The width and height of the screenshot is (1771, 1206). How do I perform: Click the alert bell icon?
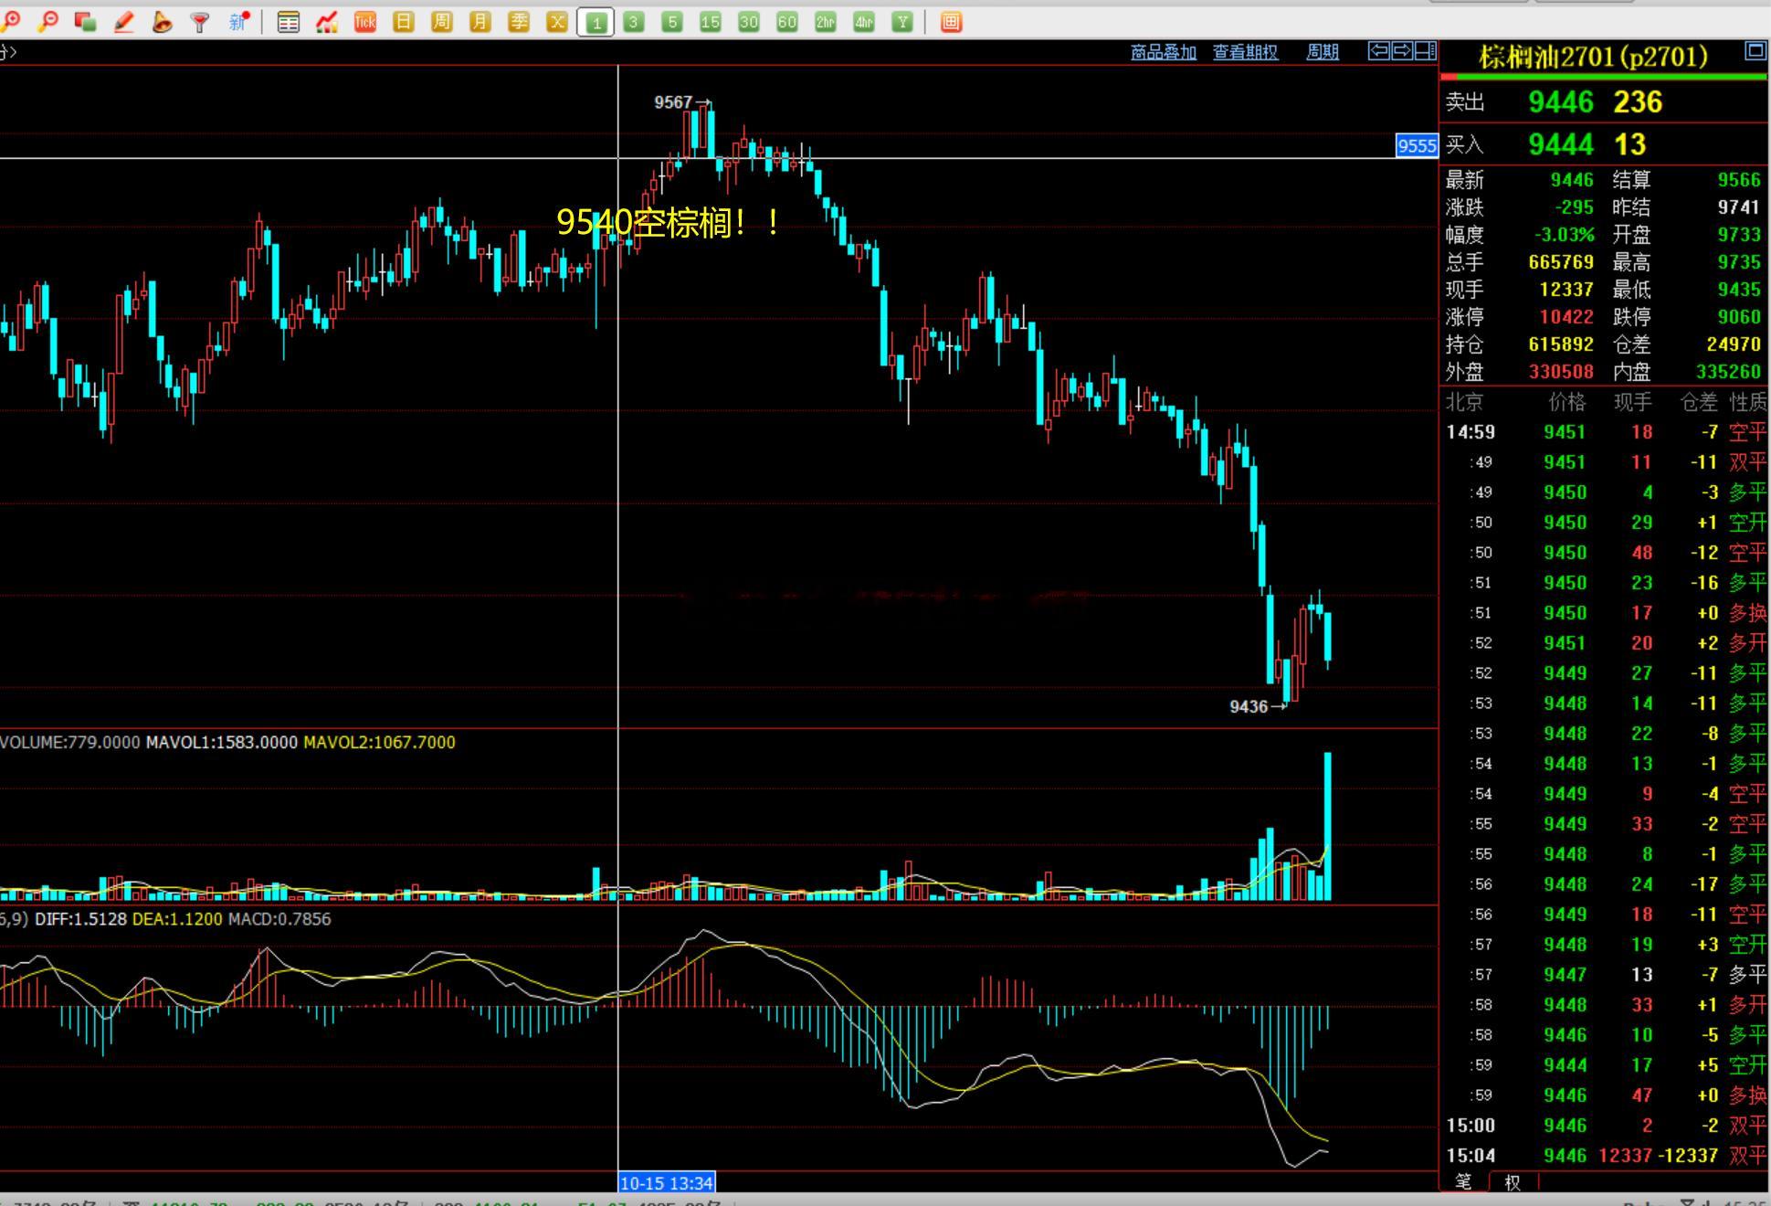[x=162, y=22]
